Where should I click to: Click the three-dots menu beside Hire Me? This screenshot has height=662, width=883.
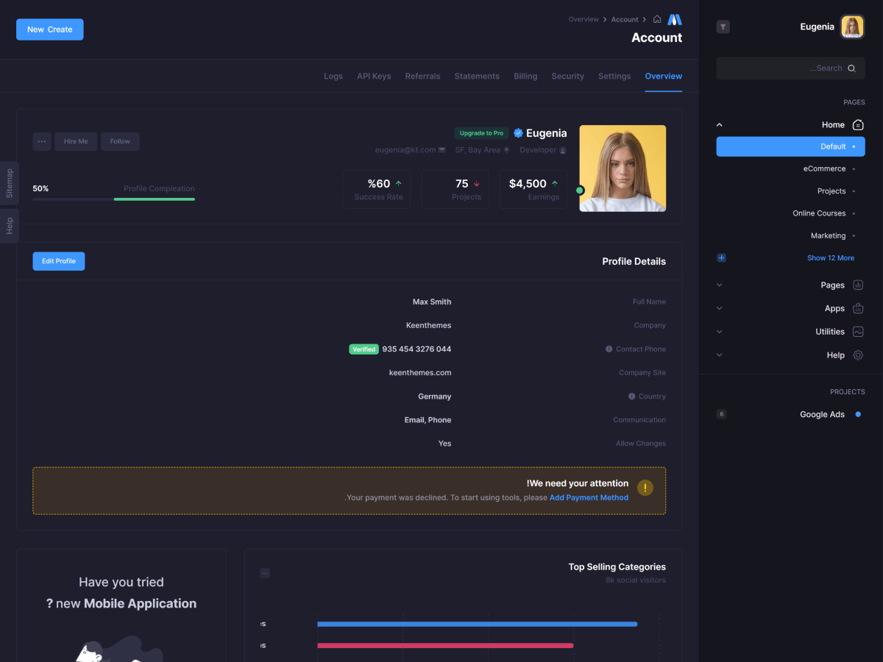click(x=42, y=141)
